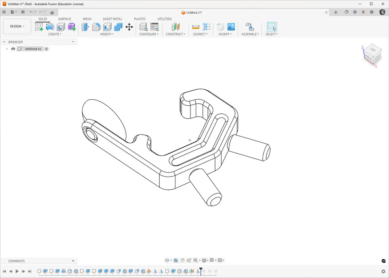Open the Change Parameters table icon
389x278 pixels.
click(154, 27)
